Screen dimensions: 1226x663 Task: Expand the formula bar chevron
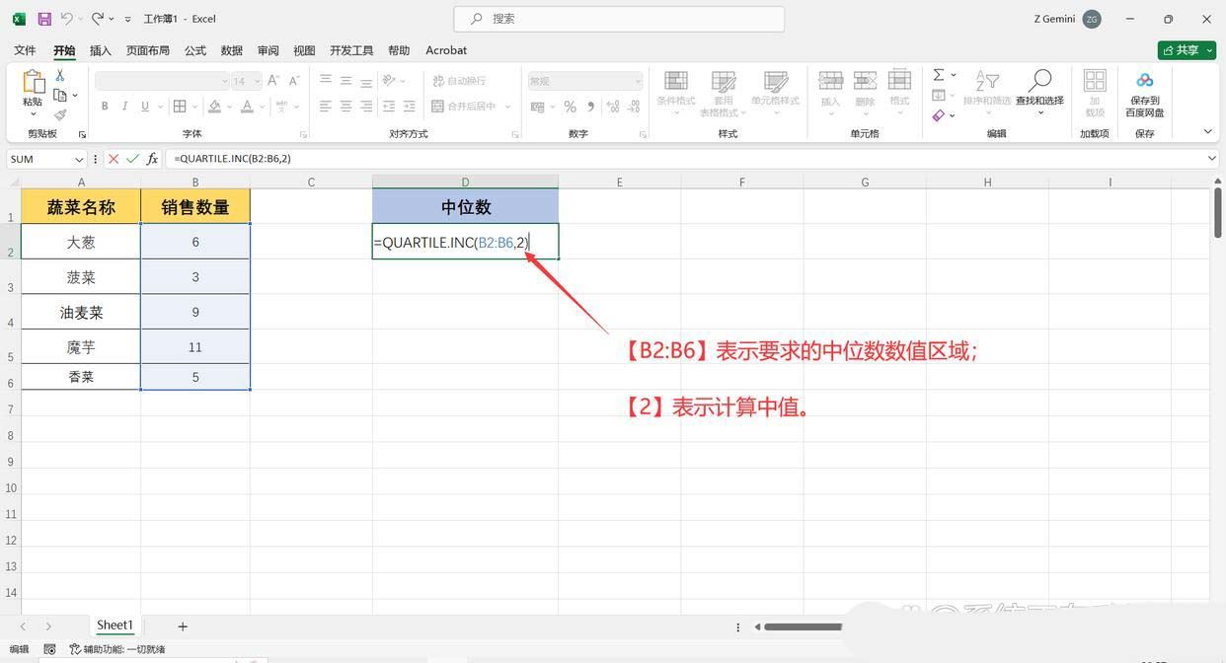(1212, 159)
